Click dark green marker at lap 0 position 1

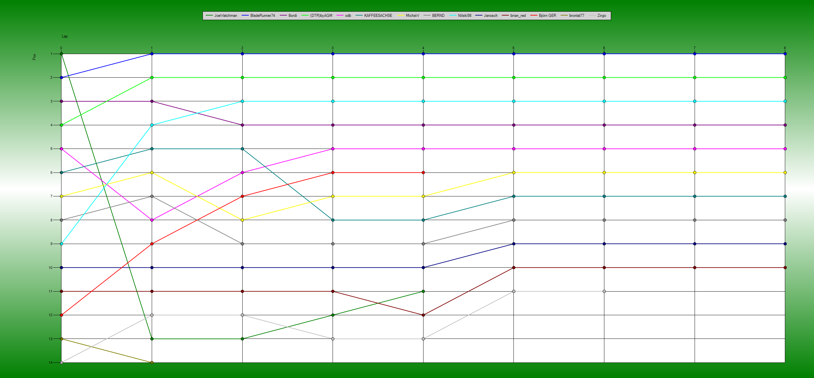pos(61,54)
